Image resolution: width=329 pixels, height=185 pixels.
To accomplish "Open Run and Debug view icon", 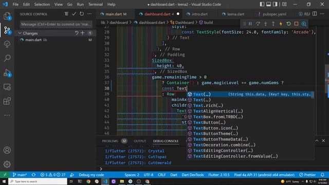I will 7,73.
